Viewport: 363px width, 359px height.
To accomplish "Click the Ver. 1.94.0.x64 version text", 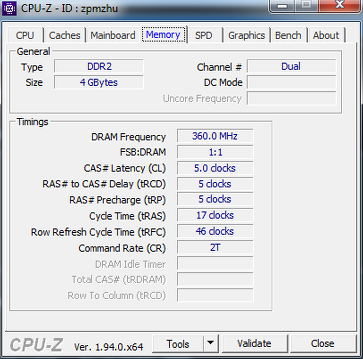I will pyautogui.click(x=108, y=347).
